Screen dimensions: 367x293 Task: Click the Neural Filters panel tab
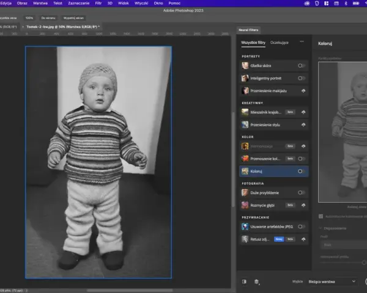point(248,30)
